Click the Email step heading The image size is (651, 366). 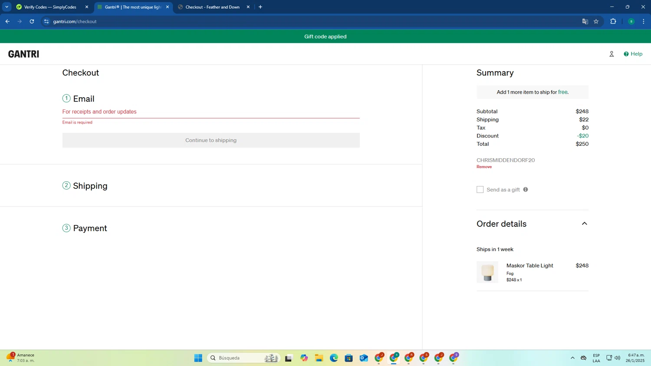[83, 99]
